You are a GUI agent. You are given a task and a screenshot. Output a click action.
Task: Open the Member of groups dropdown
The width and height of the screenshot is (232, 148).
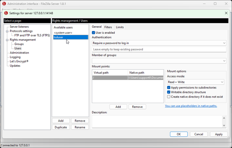pos(159,61)
